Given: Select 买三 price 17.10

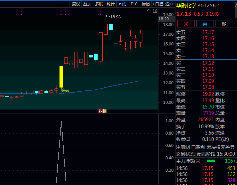Looking at the screenshot, I should point(208,75).
